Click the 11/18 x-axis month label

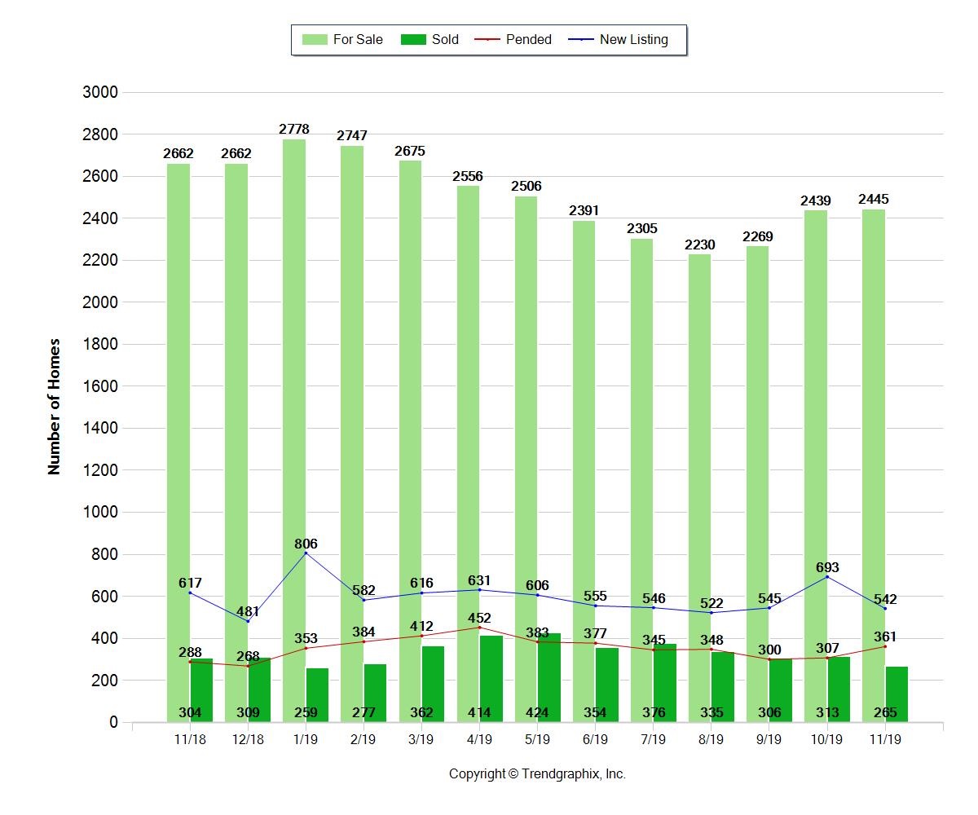click(190, 738)
